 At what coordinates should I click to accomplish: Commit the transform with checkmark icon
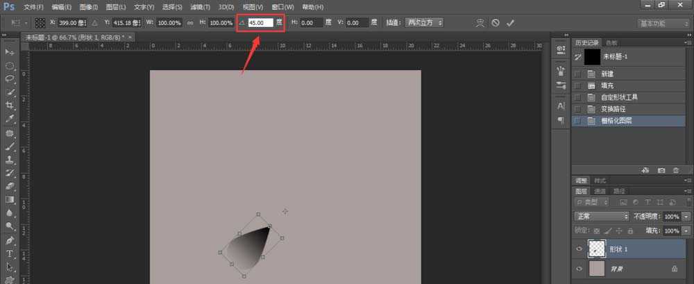(x=510, y=22)
